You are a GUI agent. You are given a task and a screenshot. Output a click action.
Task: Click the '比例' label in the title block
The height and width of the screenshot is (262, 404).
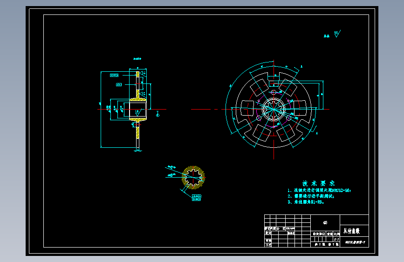[x=336, y=234]
